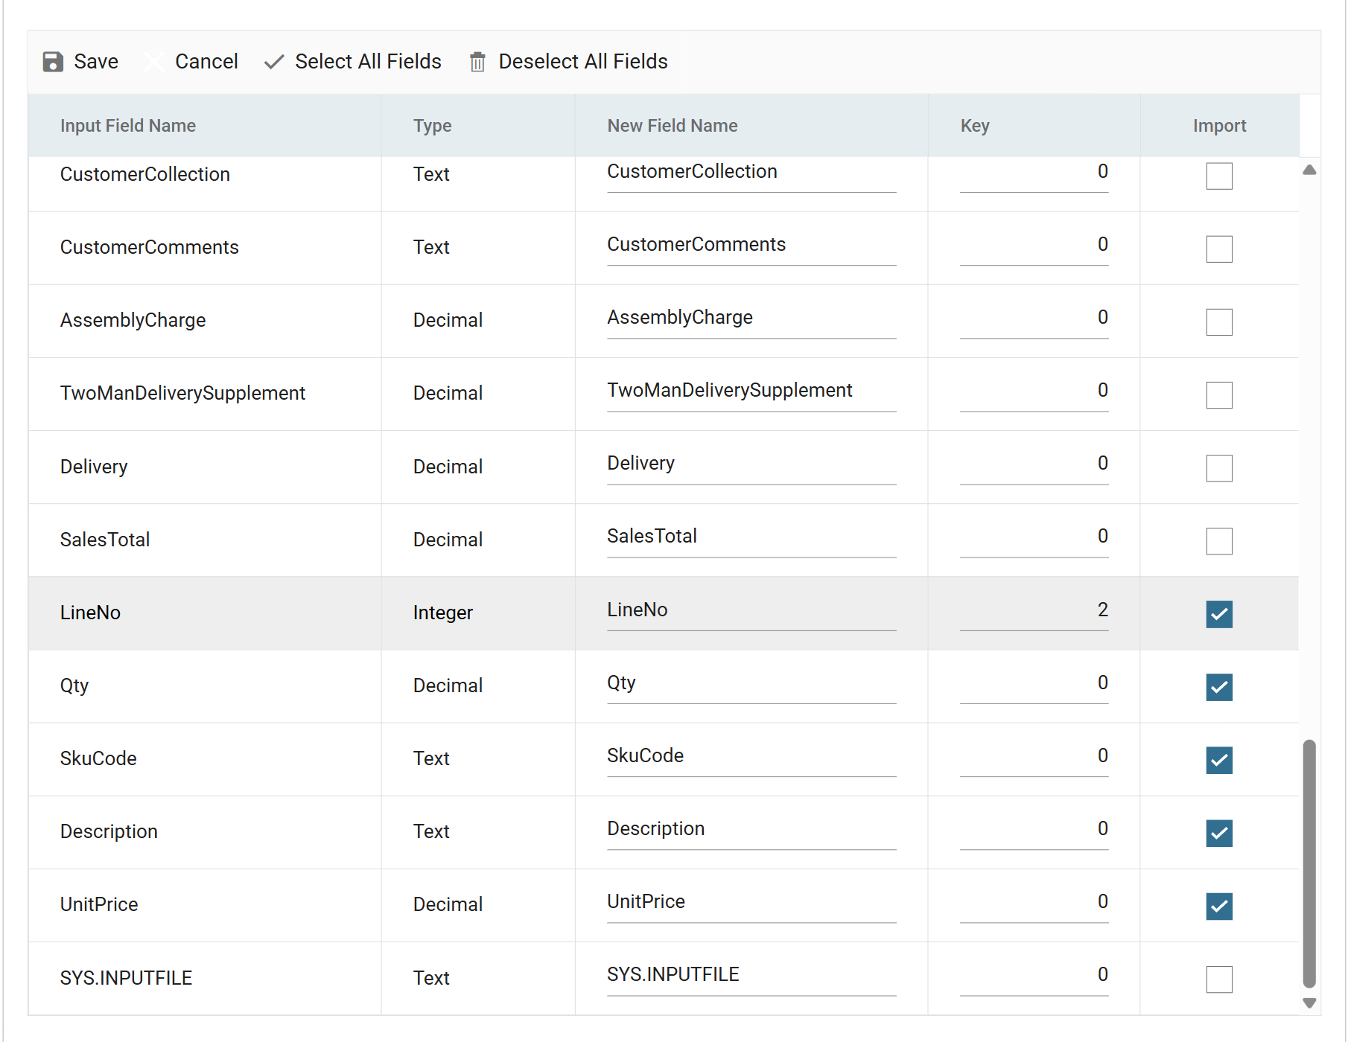Click the trash icon for Deselect All Fields
Viewport: 1348px width, 1042px height.
click(477, 62)
